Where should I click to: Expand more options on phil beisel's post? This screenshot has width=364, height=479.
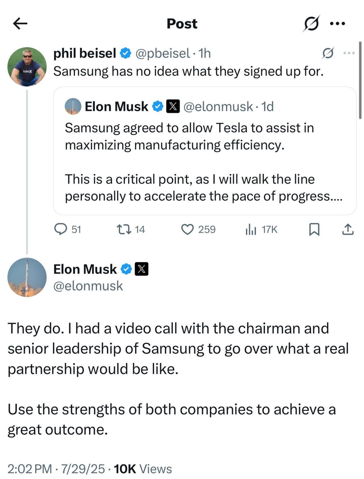349,53
